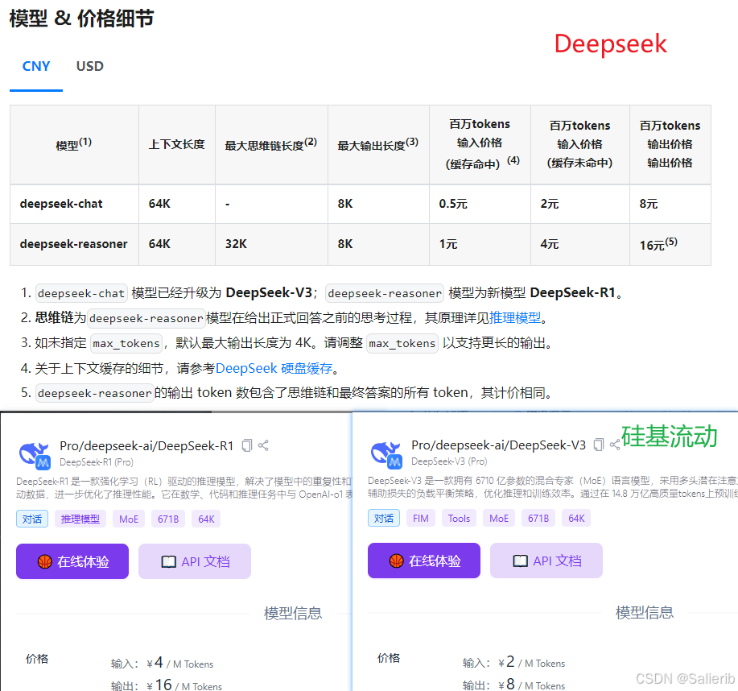The image size is (738, 691).
Task: Click the 64K tag on DeepSeek-R1 card
Action: pos(206,519)
